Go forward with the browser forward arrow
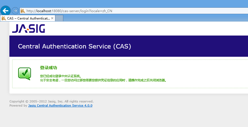Image resolution: width=248 pixels, height=127 pixels. [15, 11]
